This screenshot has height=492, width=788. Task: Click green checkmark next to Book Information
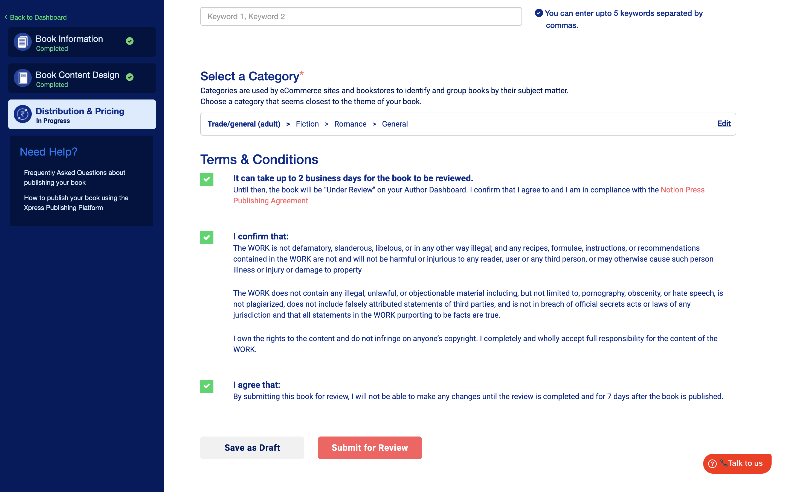tap(130, 41)
